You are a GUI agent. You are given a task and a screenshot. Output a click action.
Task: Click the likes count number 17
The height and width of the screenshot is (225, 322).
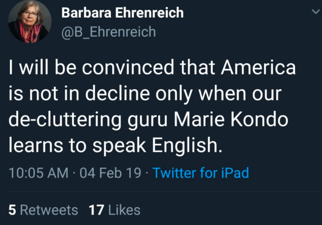96,210
